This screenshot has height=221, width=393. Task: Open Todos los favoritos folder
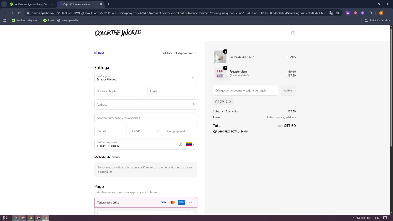(x=377, y=20)
